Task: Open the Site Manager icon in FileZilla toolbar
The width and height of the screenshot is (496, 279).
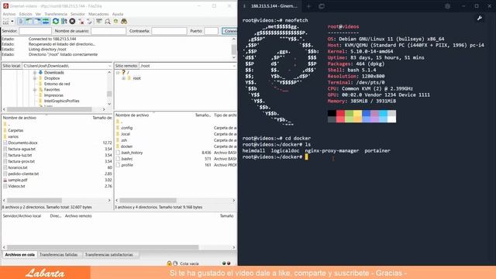Action: 5,21
